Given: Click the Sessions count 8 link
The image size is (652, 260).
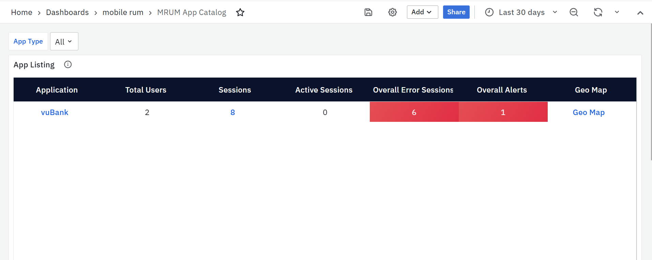Looking at the screenshot, I should 233,112.
